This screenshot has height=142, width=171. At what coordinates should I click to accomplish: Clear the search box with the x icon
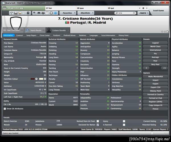click(x=134, y=13)
